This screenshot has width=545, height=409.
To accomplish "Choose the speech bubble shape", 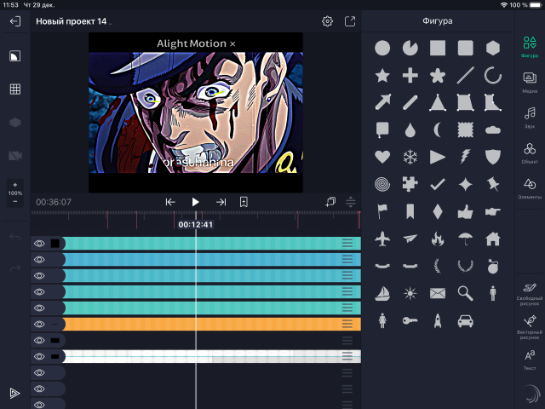I will tap(382, 130).
